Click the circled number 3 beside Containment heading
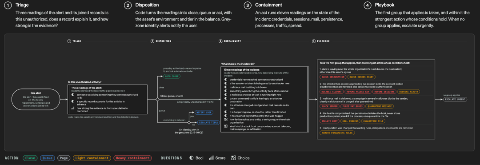Viewport: 480px width, 165px height. point(247,5)
